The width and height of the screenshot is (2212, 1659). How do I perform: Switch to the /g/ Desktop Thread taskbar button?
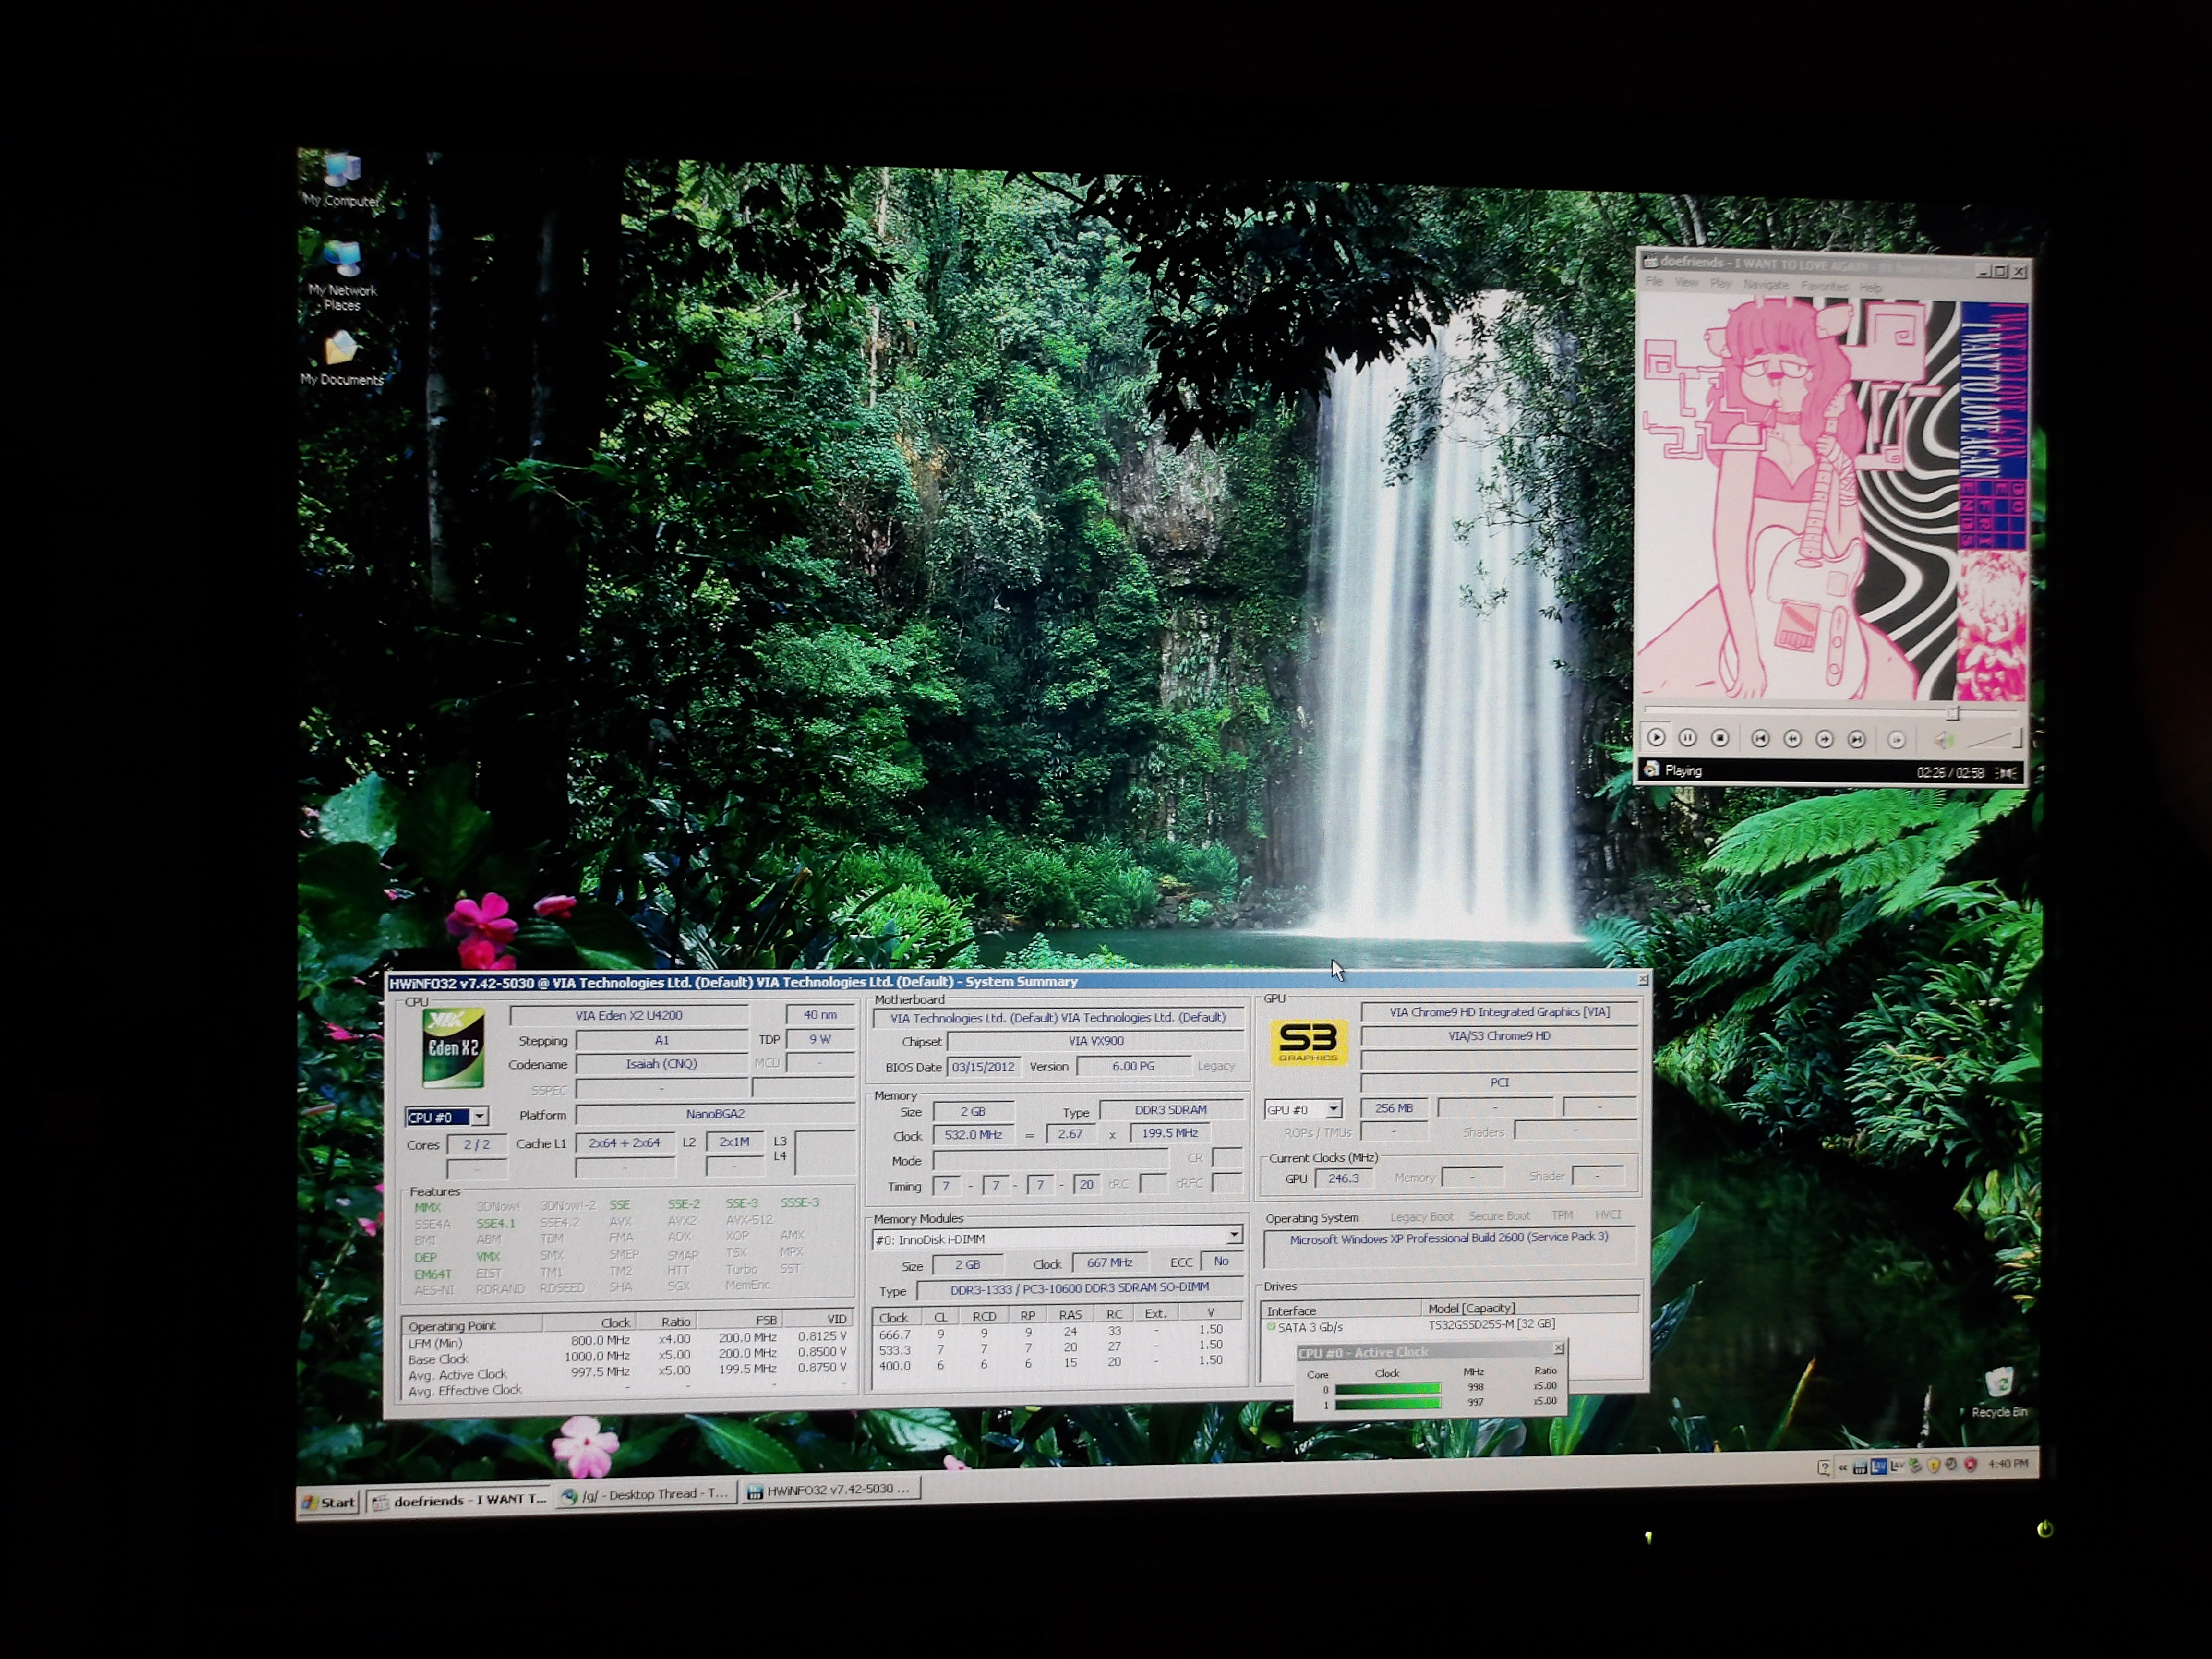pyautogui.click(x=647, y=1494)
